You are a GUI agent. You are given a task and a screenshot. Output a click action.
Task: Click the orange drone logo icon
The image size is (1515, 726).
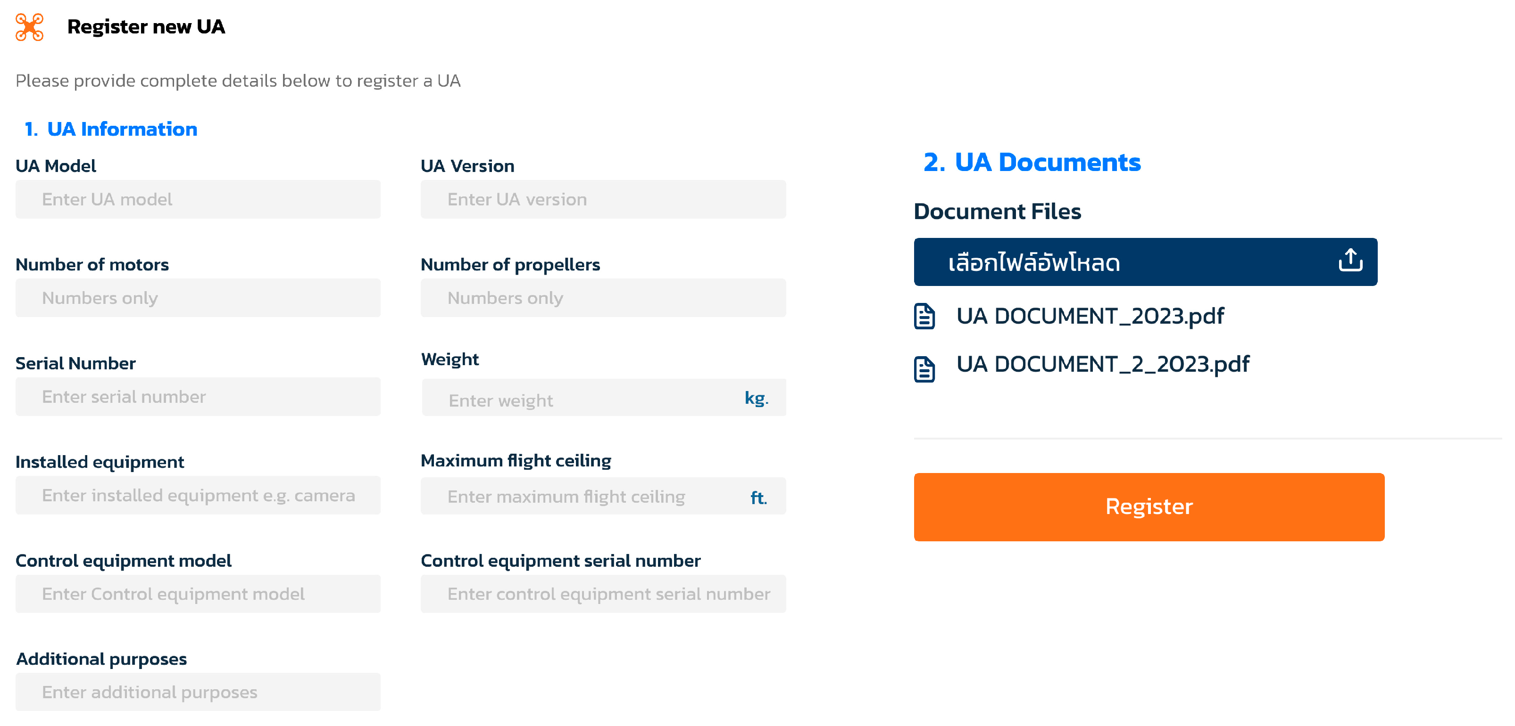[x=29, y=27]
